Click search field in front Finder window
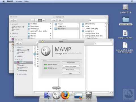This screenshot has height=102, width=136. pos(103,44)
